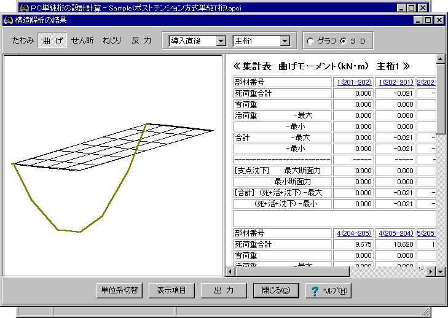Viewport: 448px width, 318px height.
Task: Click the table's scroll down arrow
Action: coord(440,272)
